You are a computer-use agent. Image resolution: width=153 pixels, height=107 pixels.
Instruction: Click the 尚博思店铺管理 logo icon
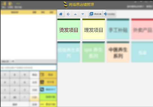point(66,5)
